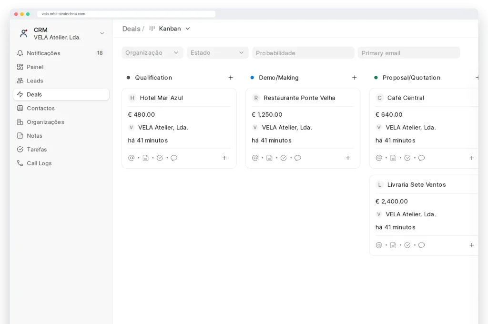This screenshot has width=488, height=324.
Task: Click the Demo/Making column heading
Action: pyautogui.click(x=278, y=78)
